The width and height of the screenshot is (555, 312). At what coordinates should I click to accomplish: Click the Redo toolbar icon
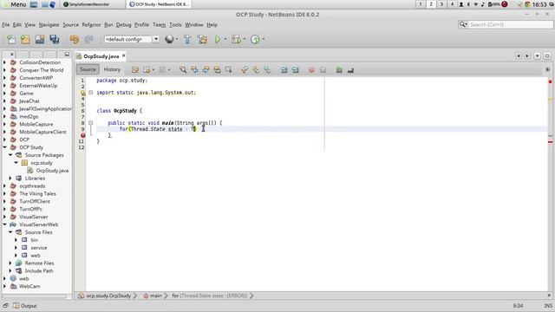[88, 39]
